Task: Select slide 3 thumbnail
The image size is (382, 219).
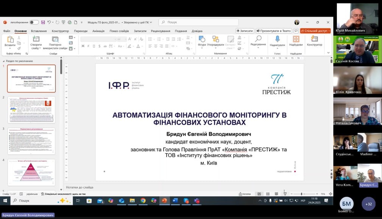Action: [x=31, y=141]
